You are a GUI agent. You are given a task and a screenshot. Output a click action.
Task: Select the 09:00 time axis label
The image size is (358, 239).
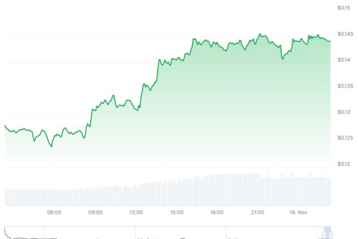(x=95, y=212)
